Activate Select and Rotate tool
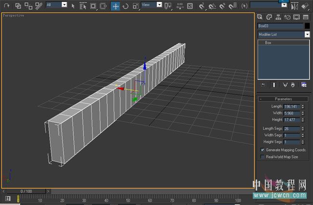This screenshot has width=313, height=205. (x=126, y=6)
